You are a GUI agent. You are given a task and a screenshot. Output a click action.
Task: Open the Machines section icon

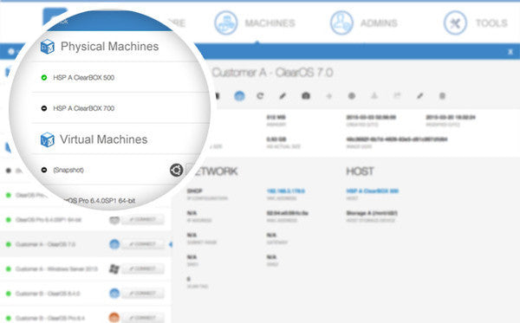226,23
